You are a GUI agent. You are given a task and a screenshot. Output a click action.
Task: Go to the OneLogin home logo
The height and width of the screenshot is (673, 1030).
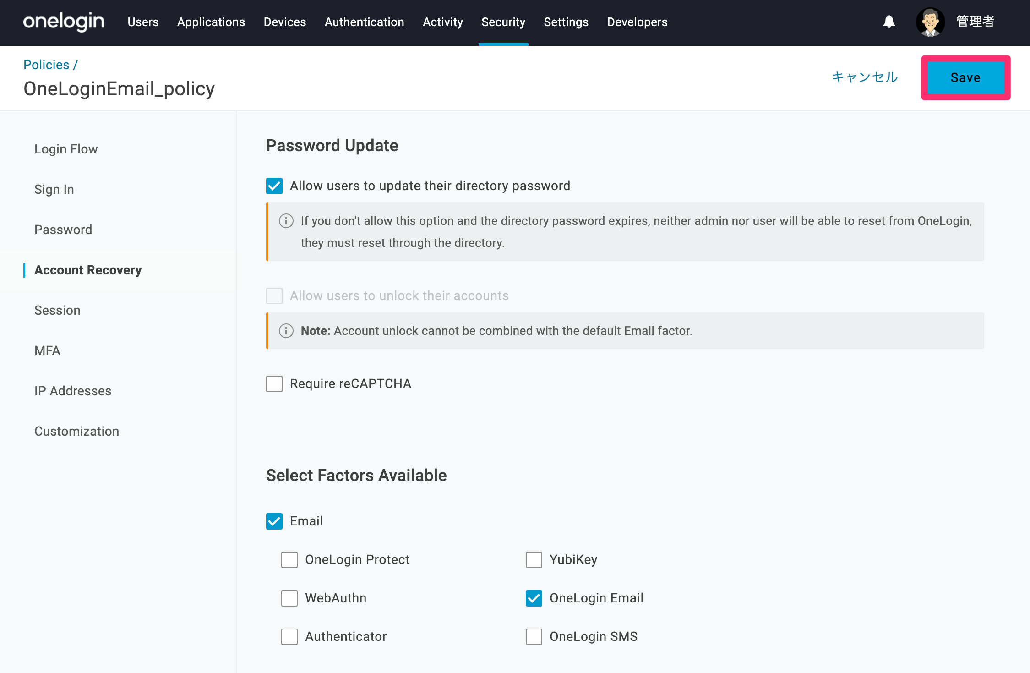[64, 22]
